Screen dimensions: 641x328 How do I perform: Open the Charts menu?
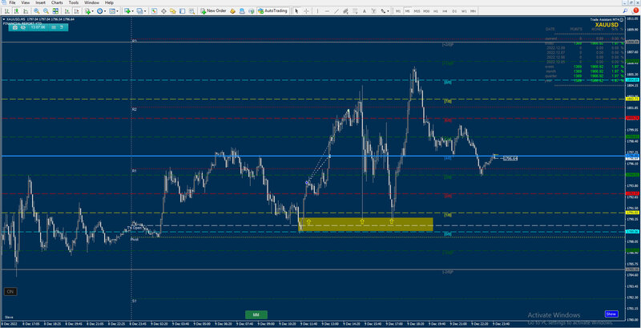point(57,2)
